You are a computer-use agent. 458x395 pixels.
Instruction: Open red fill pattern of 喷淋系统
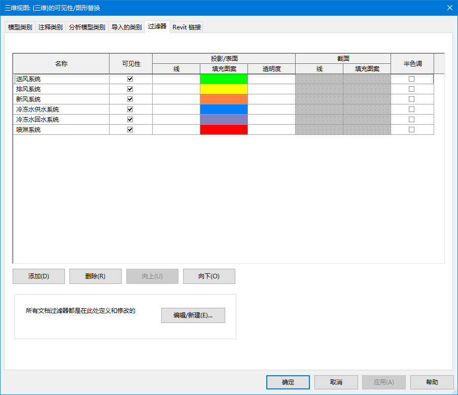224,130
